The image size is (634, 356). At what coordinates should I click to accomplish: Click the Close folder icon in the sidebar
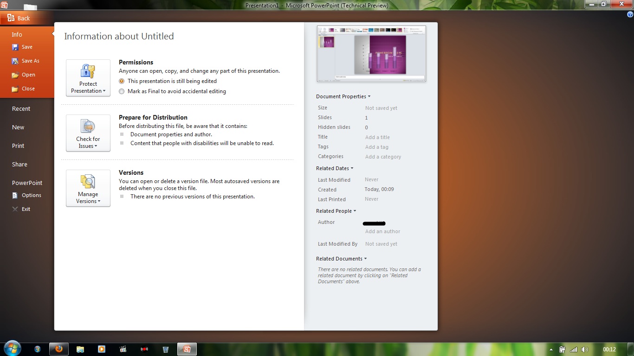click(x=15, y=89)
